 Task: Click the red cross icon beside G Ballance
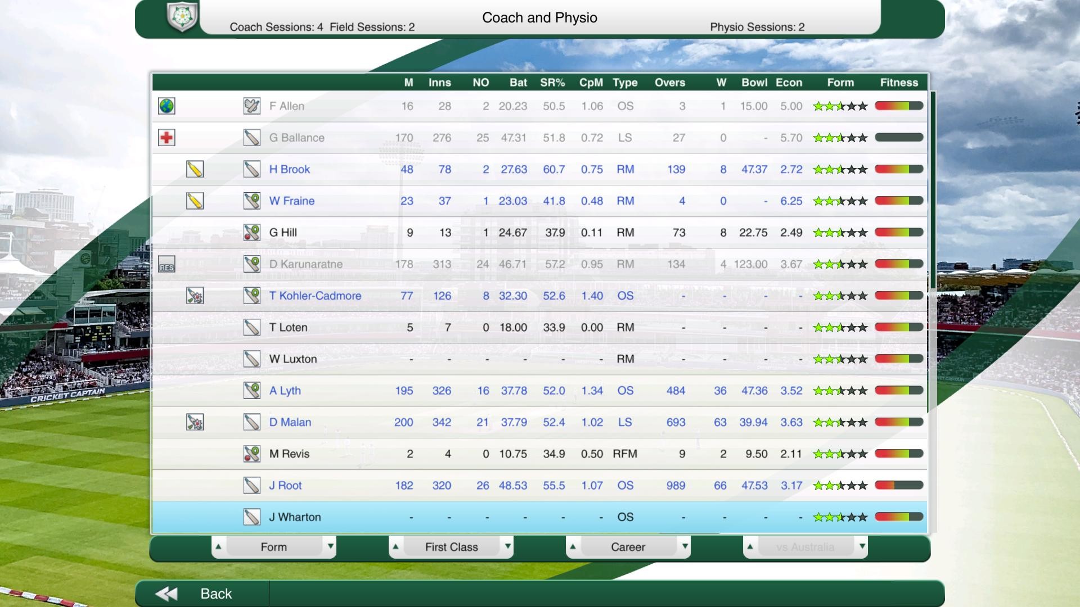166,138
